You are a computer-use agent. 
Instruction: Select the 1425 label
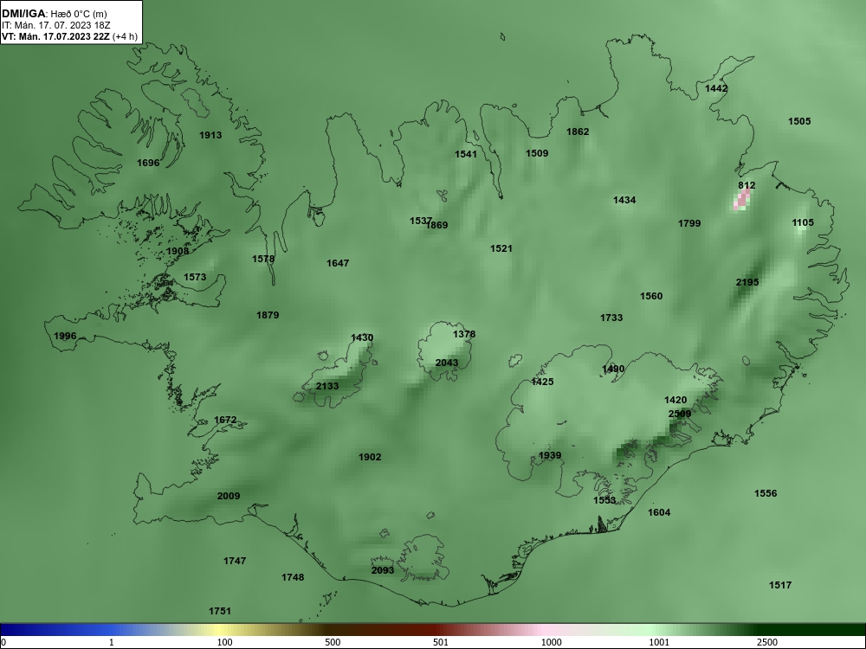tap(542, 382)
